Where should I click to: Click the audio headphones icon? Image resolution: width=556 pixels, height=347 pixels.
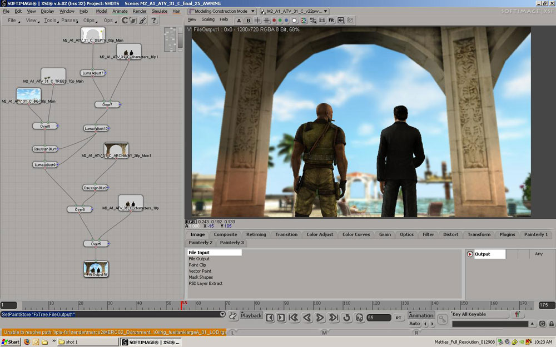click(x=360, y=318)
